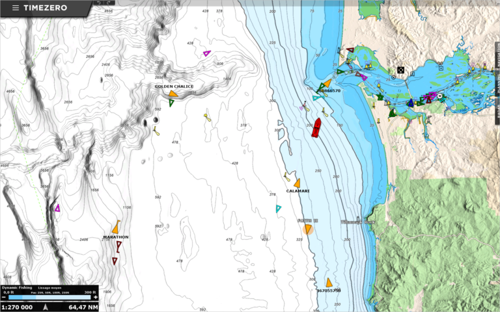Open the Radar side tab
The height and width of the screenshot is (312, 500).
(497, 112)
